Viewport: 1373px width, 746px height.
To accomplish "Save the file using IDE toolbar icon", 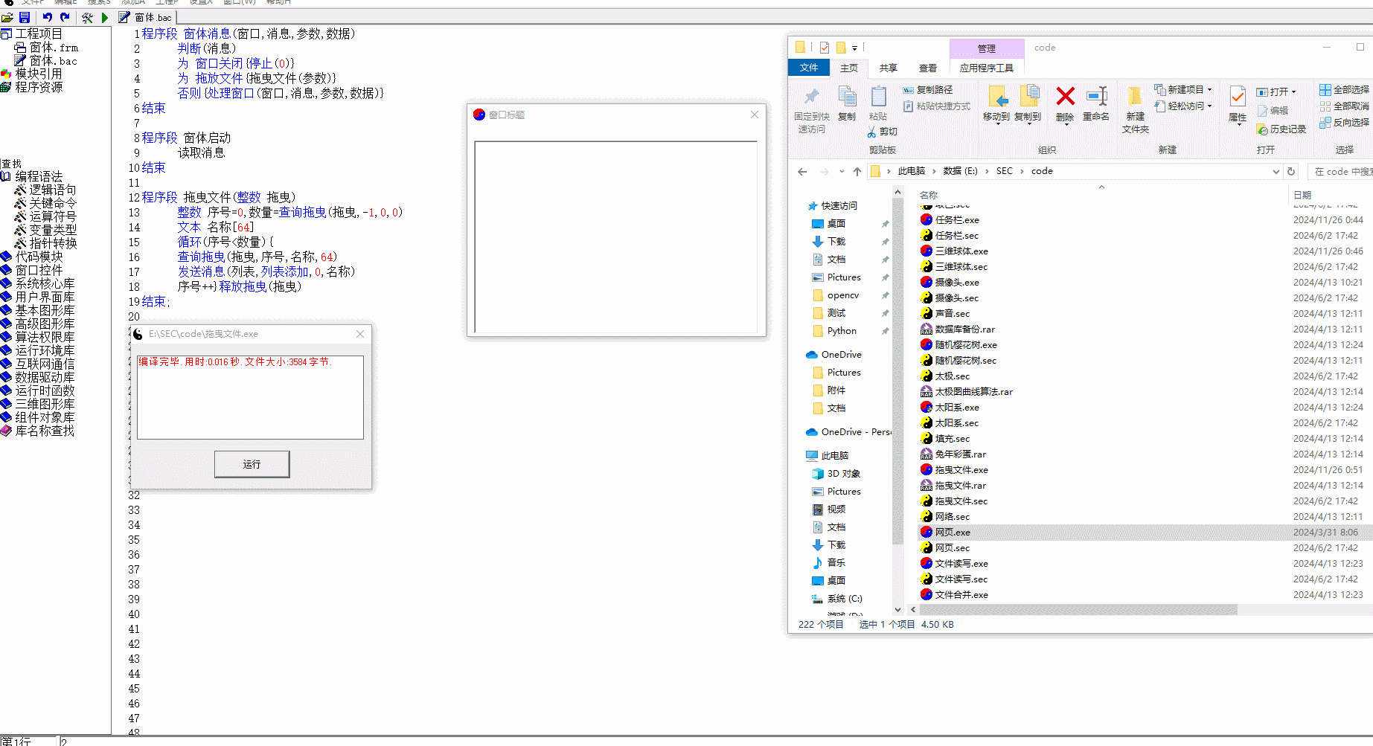I will pyautogui.click(x=25, y=17).
